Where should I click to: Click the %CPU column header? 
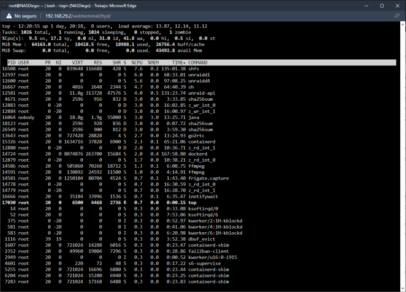click(x=137, y=63)
